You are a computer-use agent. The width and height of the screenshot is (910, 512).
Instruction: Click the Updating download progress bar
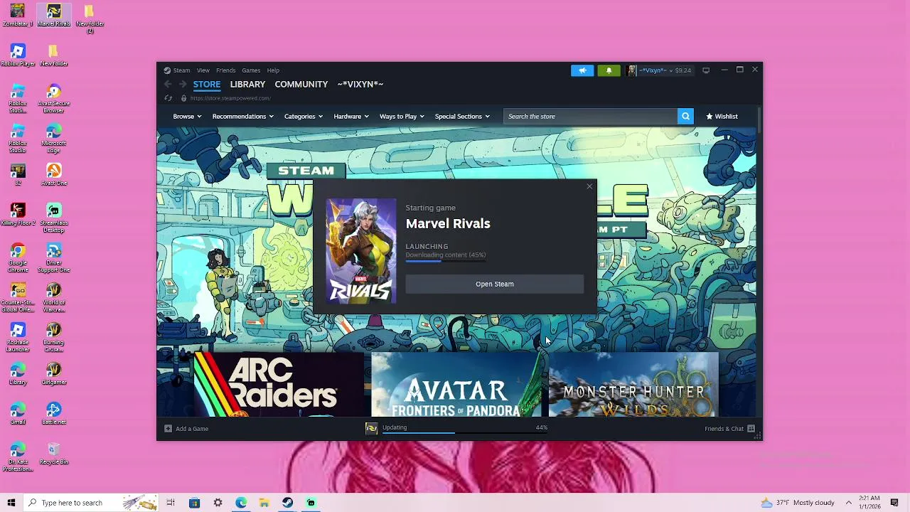pos(464,432)
